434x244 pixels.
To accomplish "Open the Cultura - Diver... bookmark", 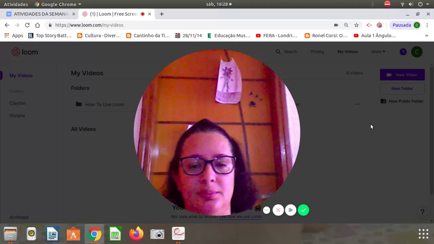I will click(99, 35).
